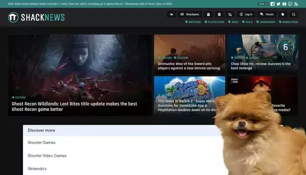Screen dimensions: 306x175
Task: Open the Shacknews Facebook page
Action: point(273,4)
